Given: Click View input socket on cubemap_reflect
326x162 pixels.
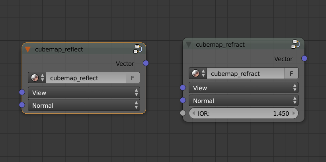Looking at the screenshot, I should click(22, 92).
